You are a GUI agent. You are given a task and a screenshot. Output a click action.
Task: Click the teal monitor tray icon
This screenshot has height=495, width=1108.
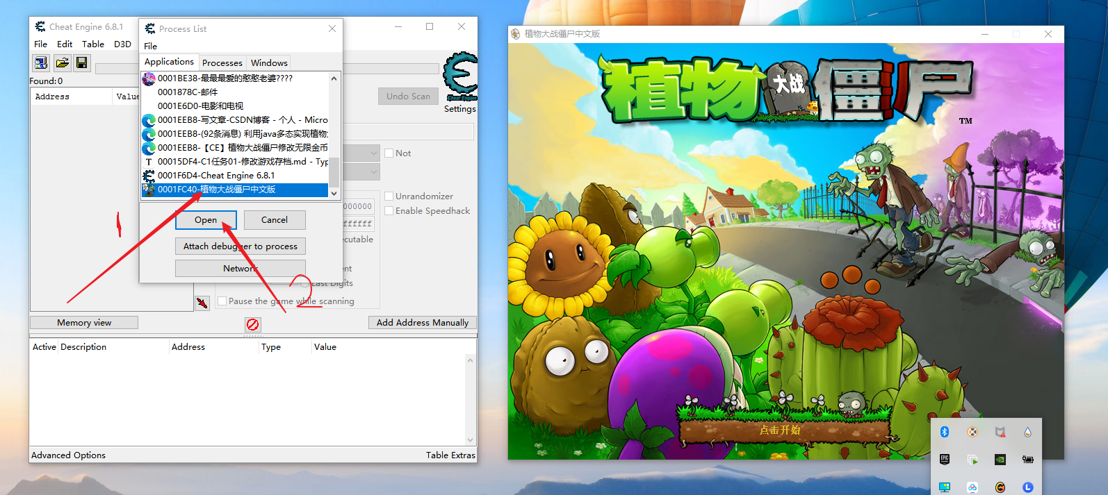point(945,487)
